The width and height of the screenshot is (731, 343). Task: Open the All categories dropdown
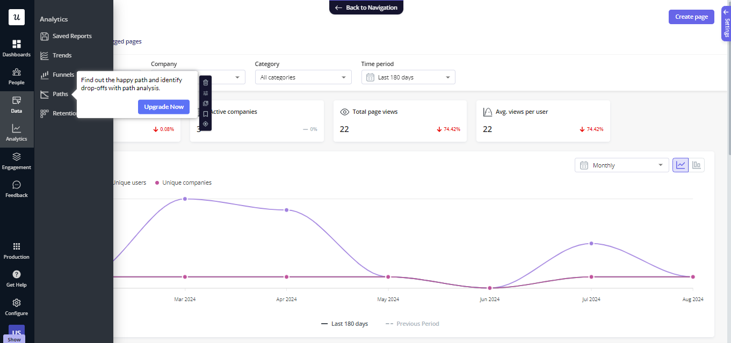(x=303, y=77)
